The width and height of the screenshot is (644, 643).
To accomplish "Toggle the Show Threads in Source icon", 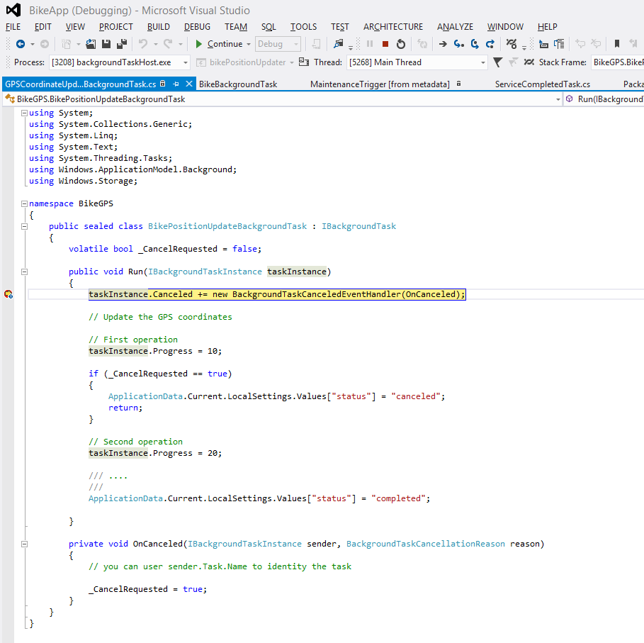I will click(x=529, y=62).
